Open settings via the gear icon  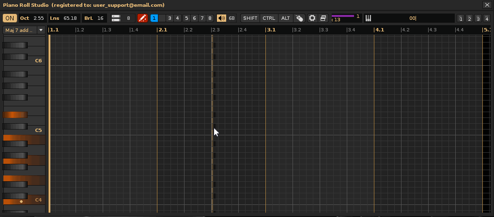(x=312, y=18)
